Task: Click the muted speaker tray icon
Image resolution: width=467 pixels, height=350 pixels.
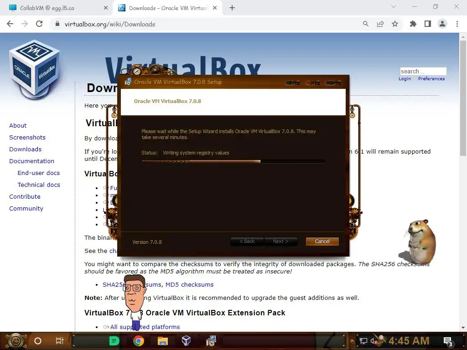Action: coord(374,341)
